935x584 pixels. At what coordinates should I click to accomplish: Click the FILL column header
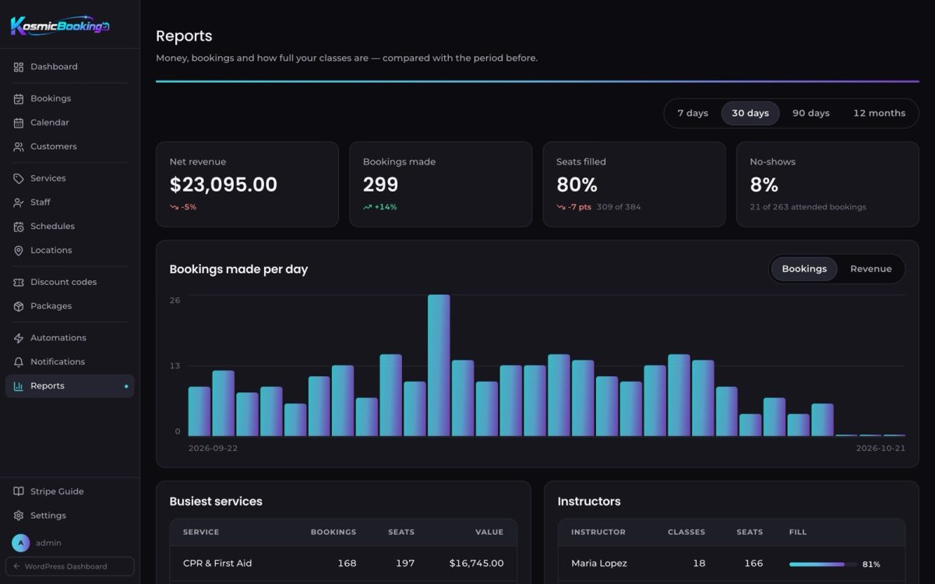tap(798, 533)
